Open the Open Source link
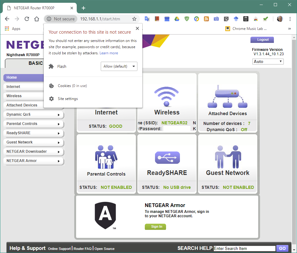The image size is (297, 253). tap(104, 249)
